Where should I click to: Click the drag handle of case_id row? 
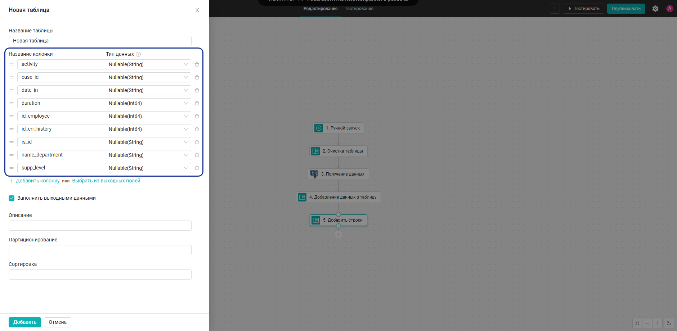click(12, 77)
